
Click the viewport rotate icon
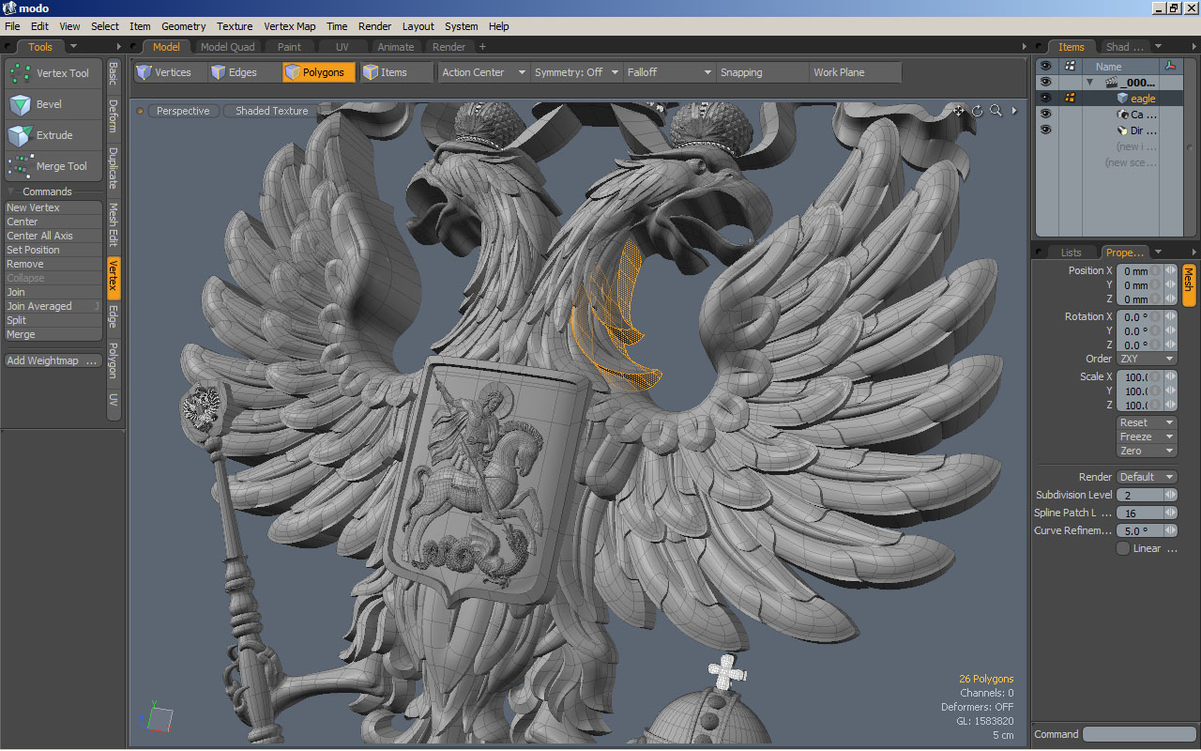tap(977, 111)
